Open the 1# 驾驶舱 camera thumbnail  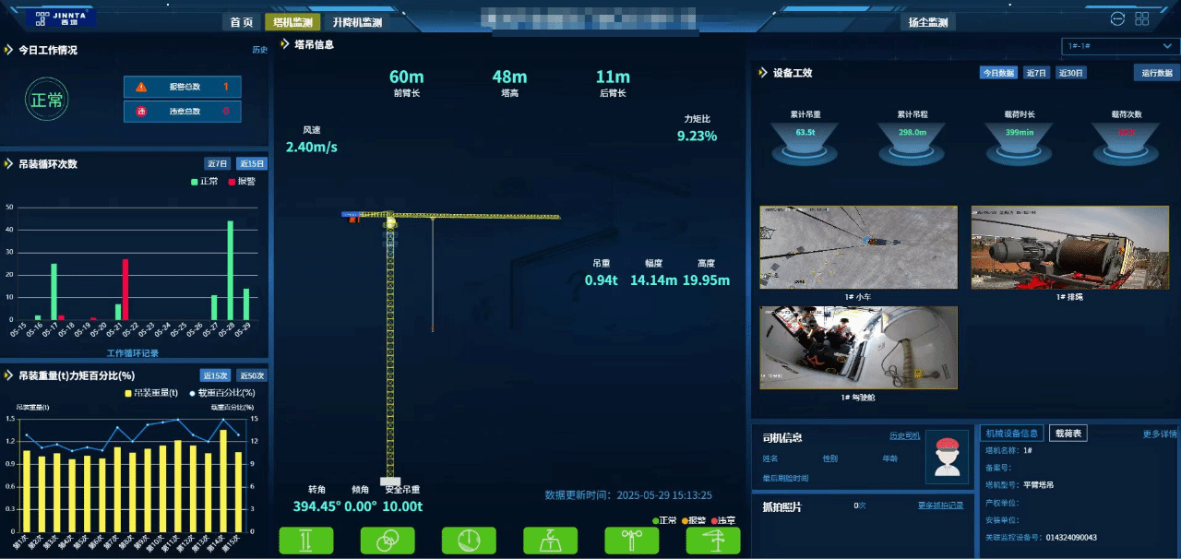pos(858,348)
